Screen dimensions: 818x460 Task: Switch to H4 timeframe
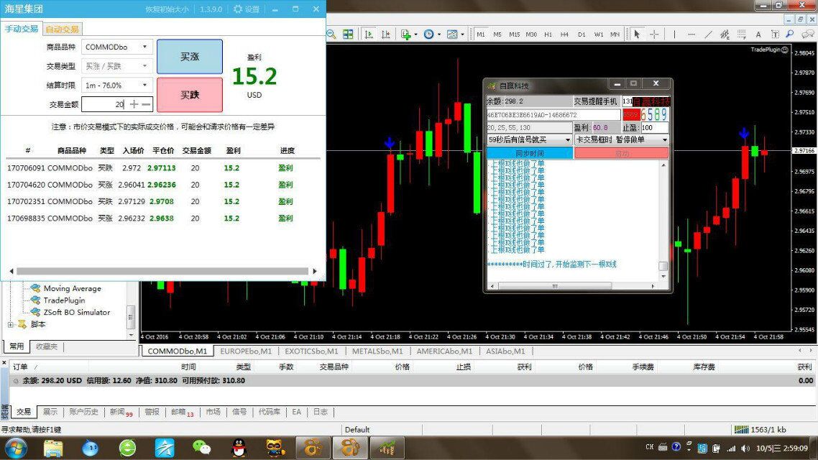pyautogui.click(x=564, y=34)
